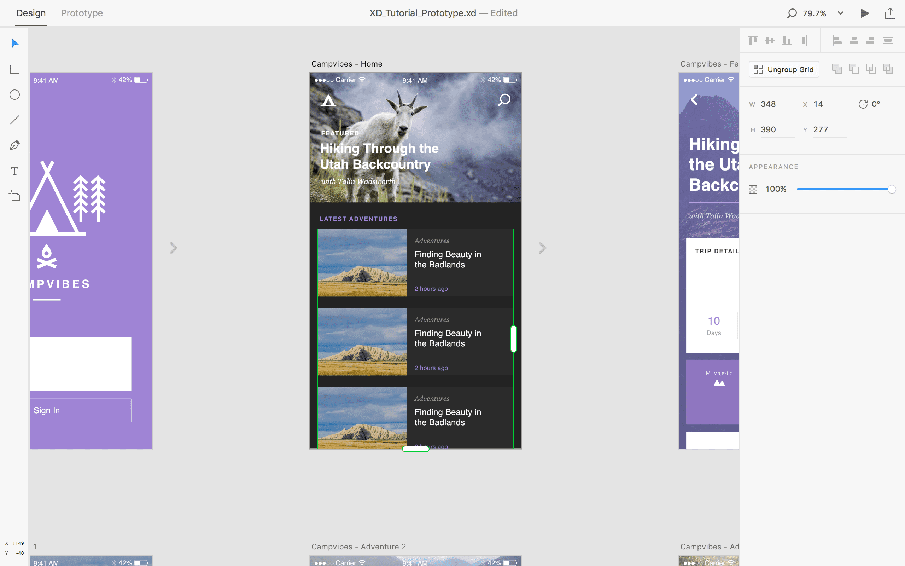Switch to the Prototype tab
The image size is (905, 566).
[x=82, y=13]
